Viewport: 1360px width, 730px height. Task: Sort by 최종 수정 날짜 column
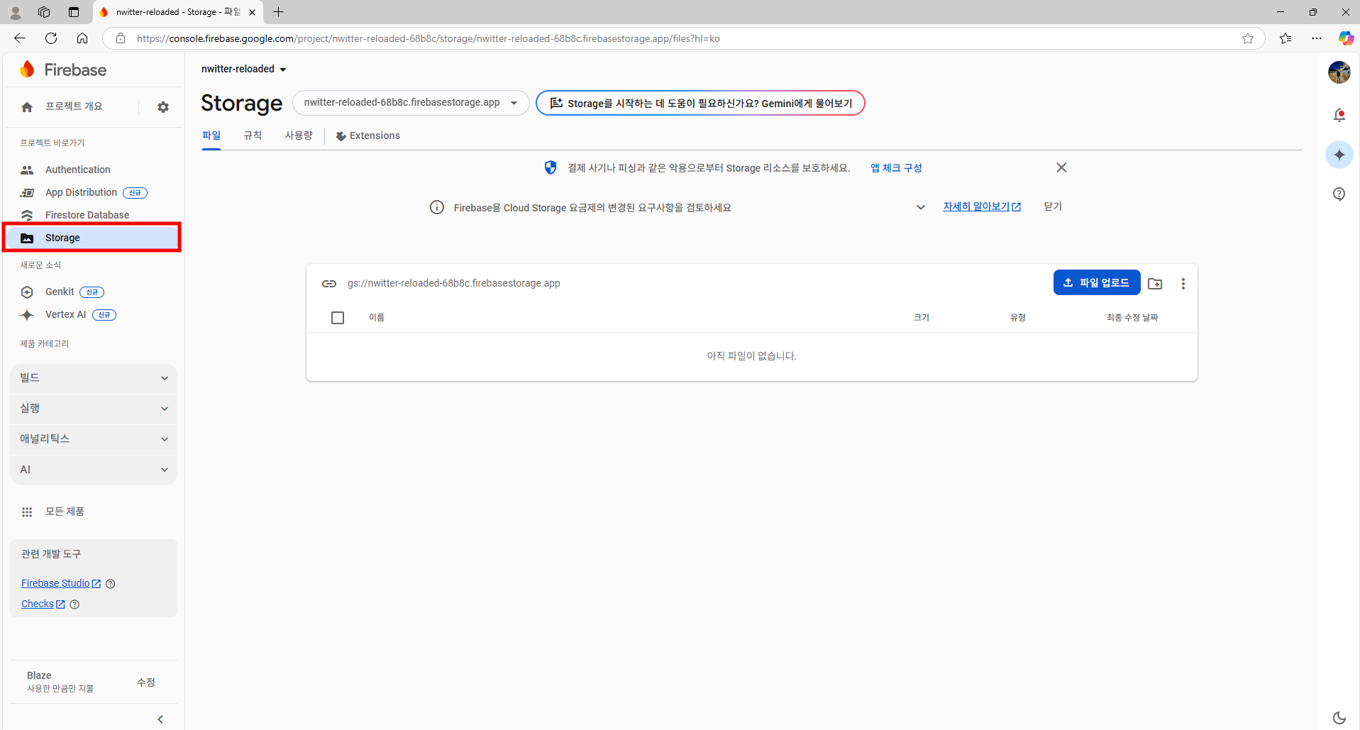1132,318
